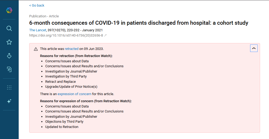269x139 pixels.
Task: Open the DOI link for the article
Action: tap(66, 35)
